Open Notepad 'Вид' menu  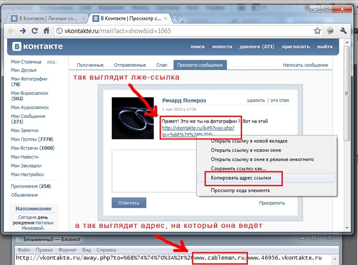[86, 250]
